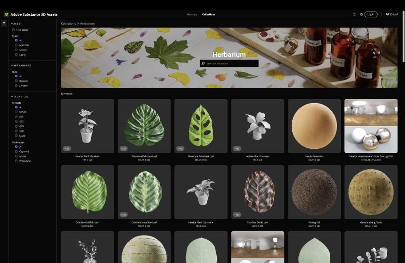Screen dimensions: 405x263
Task: Click the Log in button
Action: (x=371, y=14)
